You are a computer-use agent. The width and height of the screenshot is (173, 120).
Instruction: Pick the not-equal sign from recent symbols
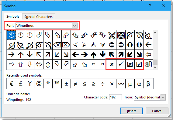point(75,84)
